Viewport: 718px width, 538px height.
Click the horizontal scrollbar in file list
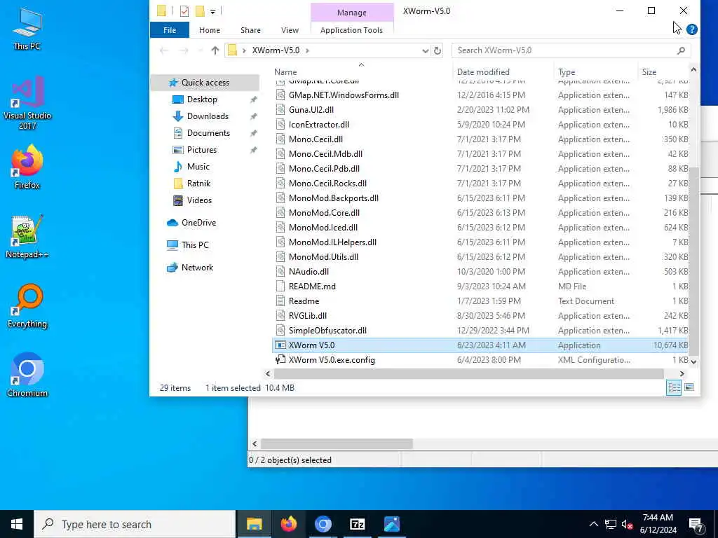coord(468,374)
